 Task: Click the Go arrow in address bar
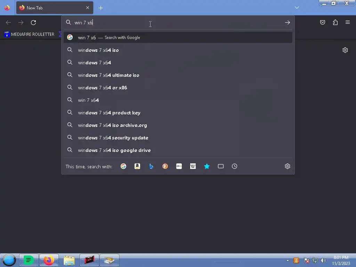pos(288,23)
